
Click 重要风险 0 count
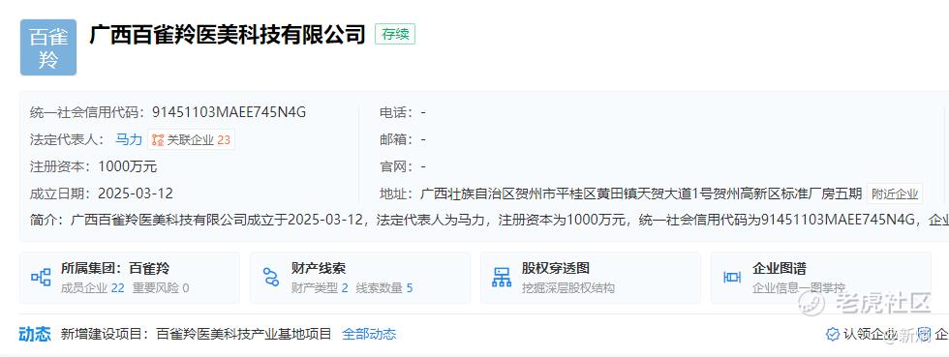(161, 288)
